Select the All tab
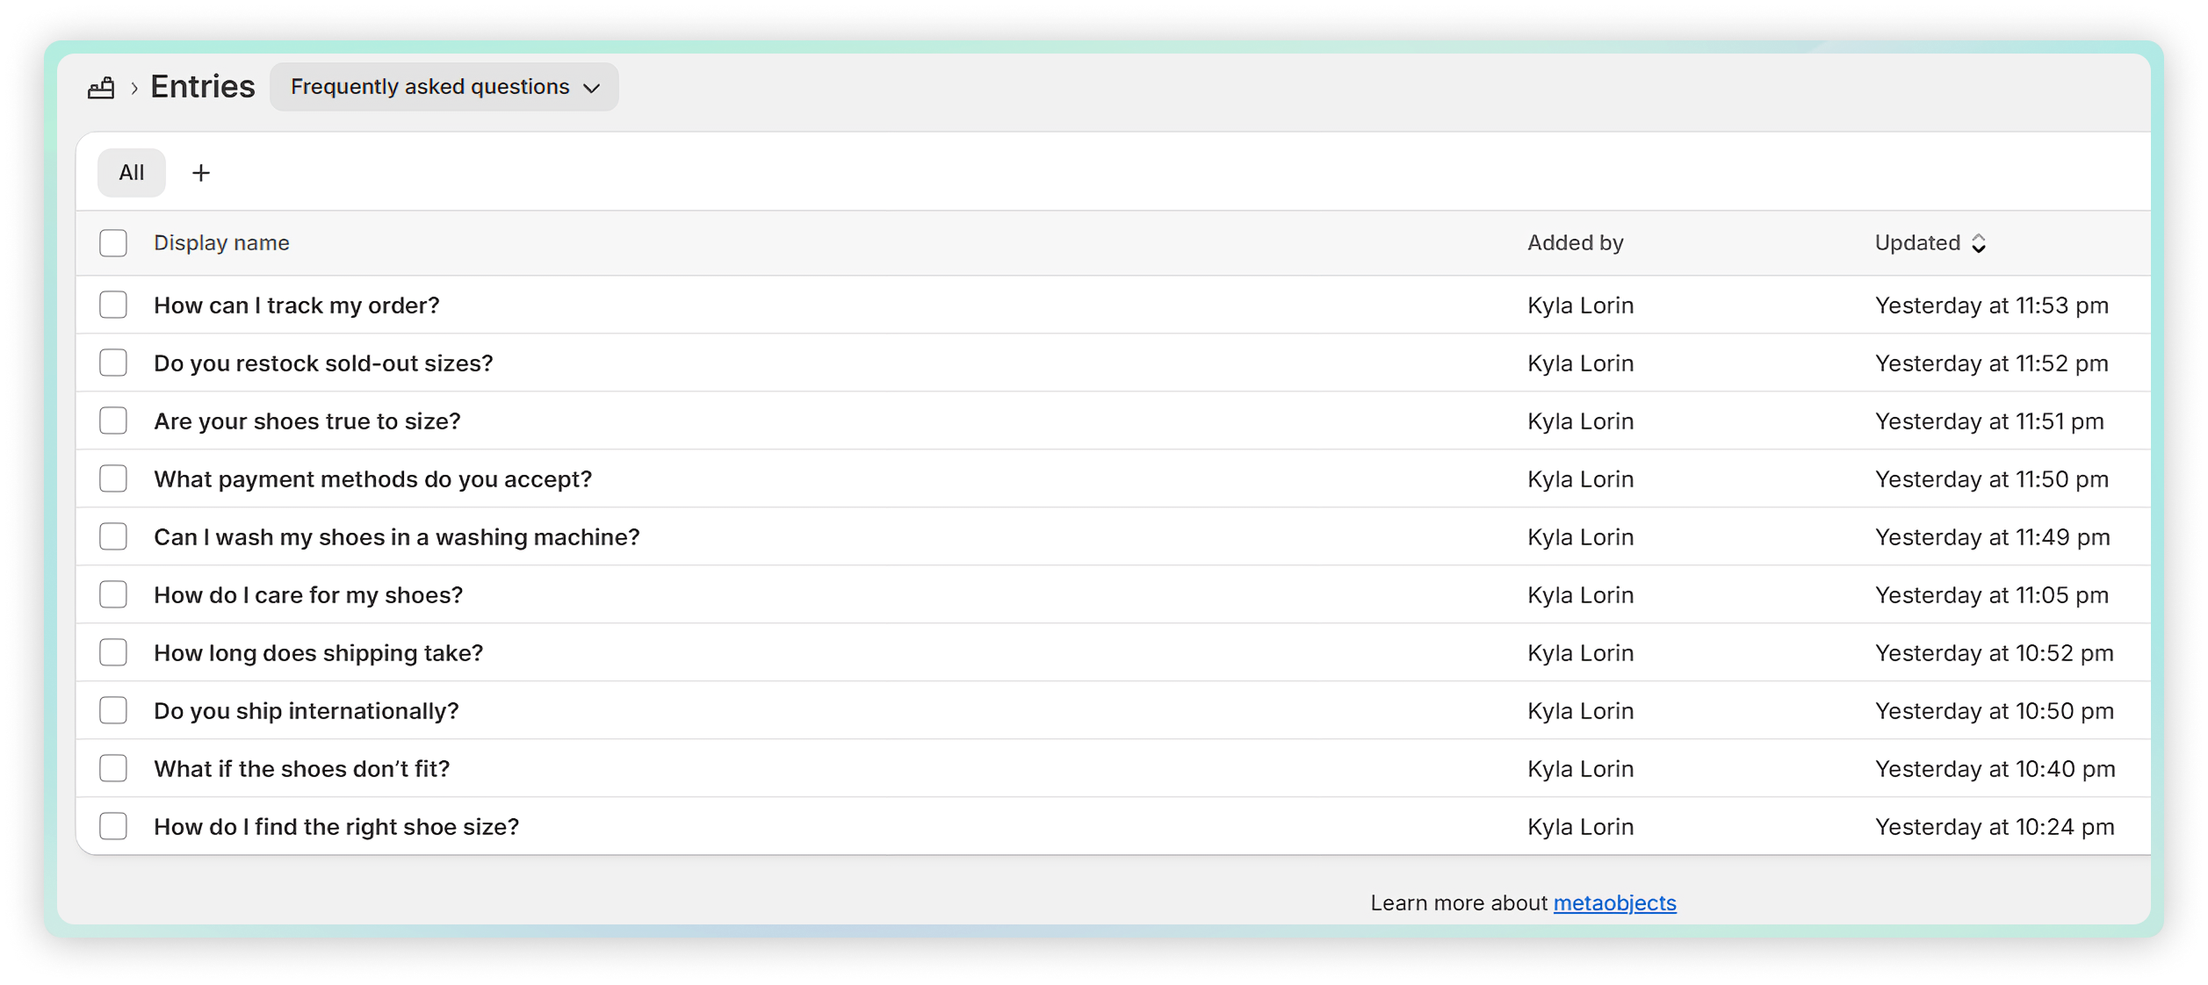Image resolution: width=2208 pixels, height=985 pixels. [132, 173]
